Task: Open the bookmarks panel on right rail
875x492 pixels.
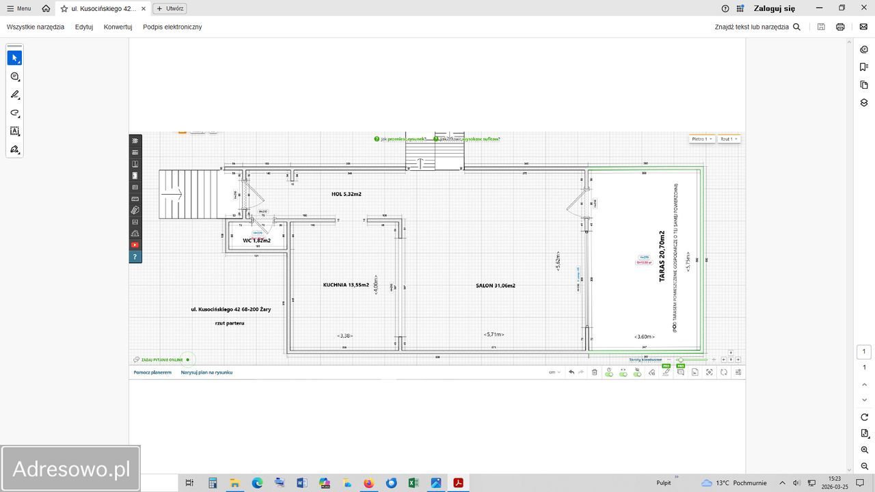Action: 864,67
